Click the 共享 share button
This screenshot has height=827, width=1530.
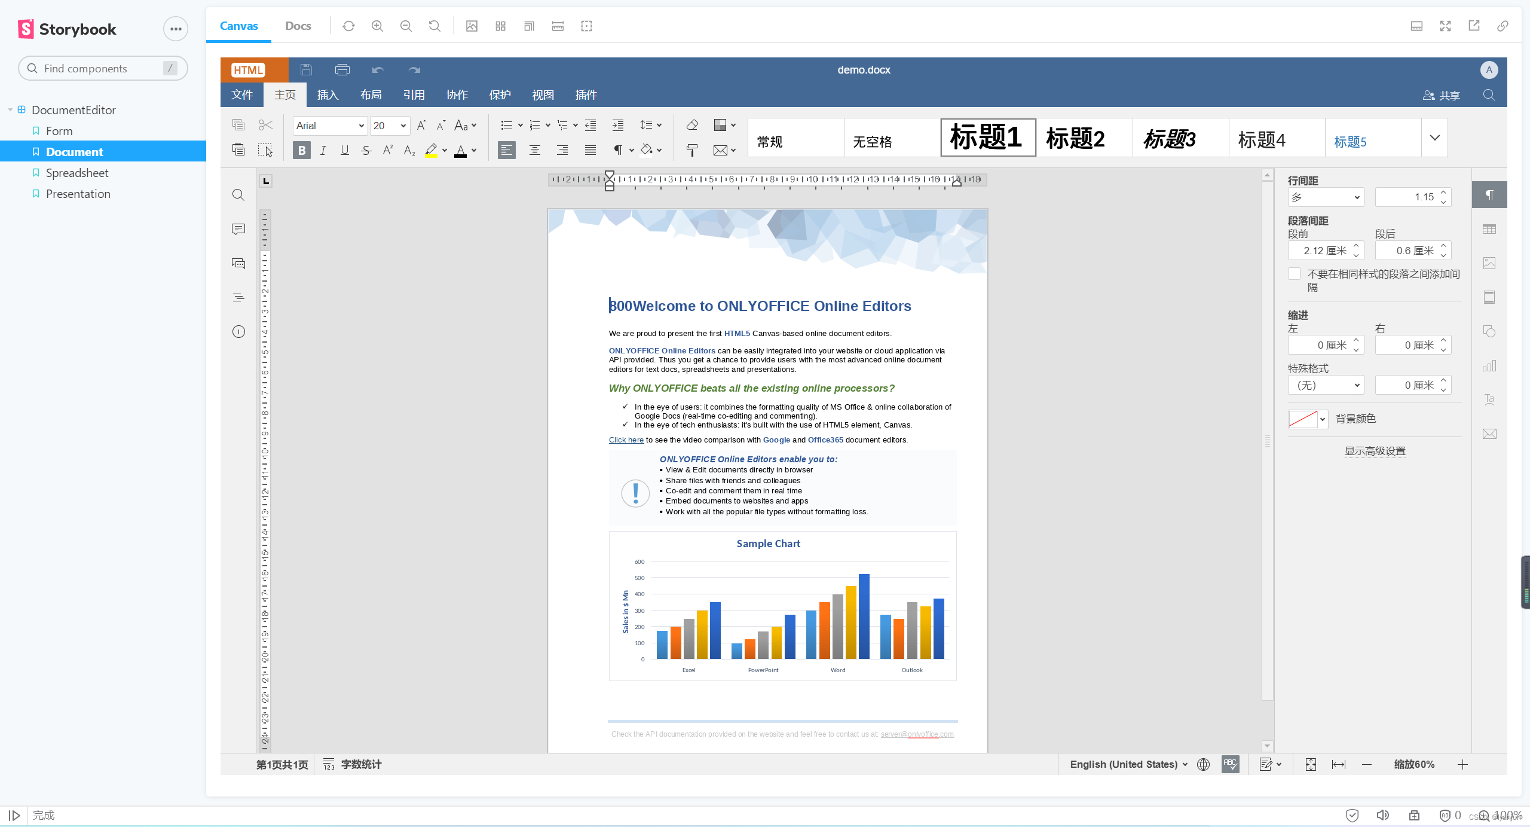1441,94
